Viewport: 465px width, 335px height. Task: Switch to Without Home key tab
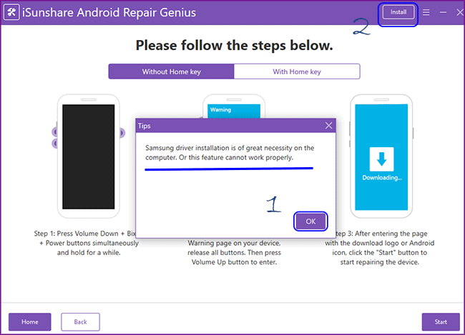pyautogui.click(x=171, y=71)
